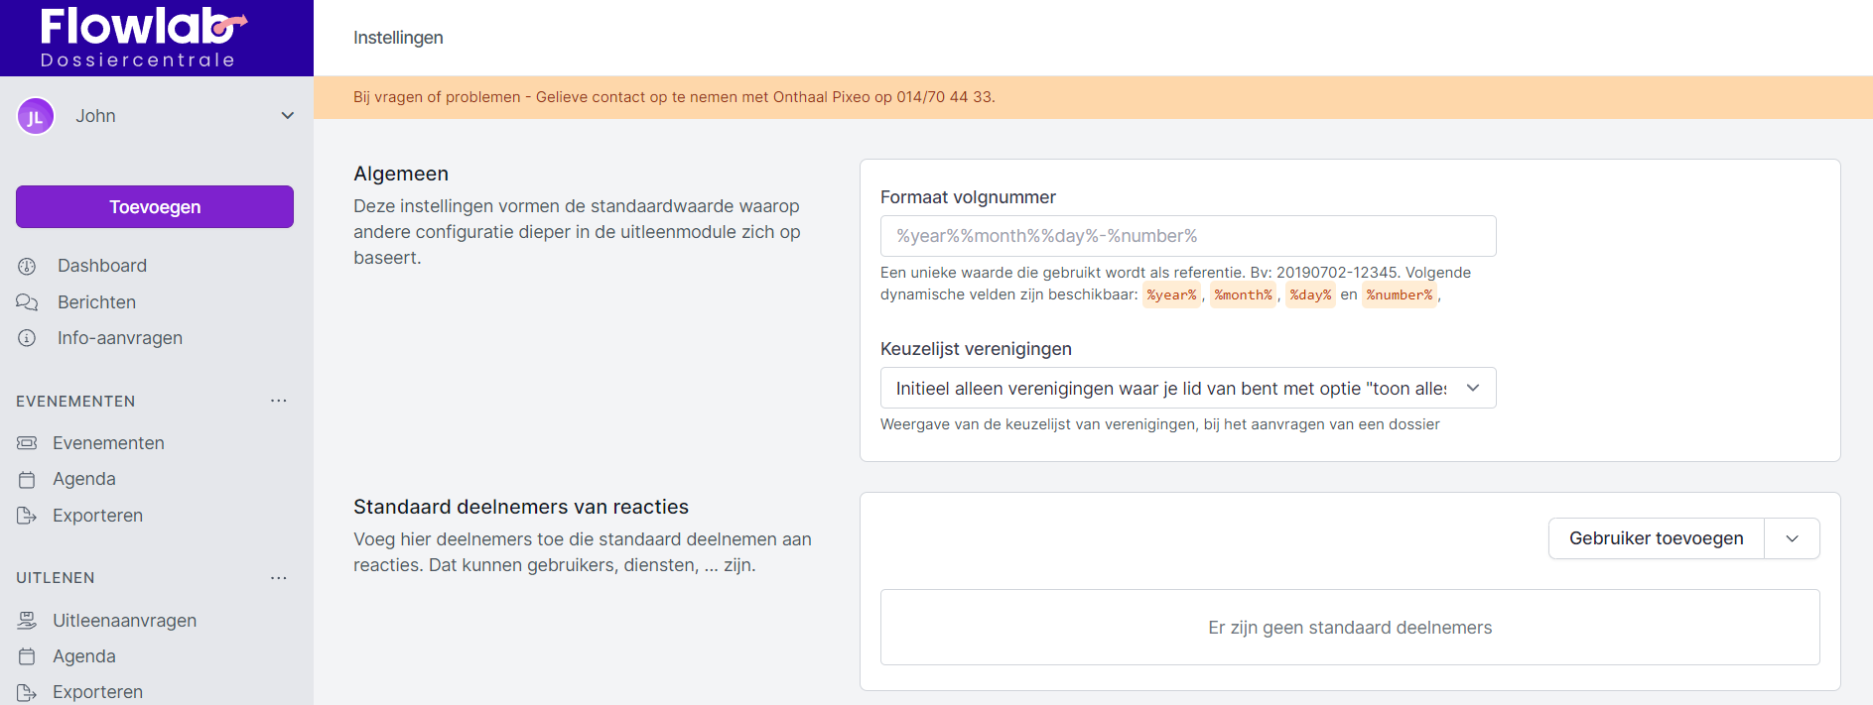Click the Dashboard gauge icon

(27, 266)
